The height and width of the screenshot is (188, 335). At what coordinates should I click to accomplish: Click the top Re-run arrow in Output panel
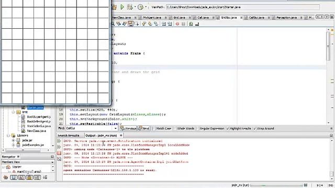pyautogui.click(x=59, y=141)
